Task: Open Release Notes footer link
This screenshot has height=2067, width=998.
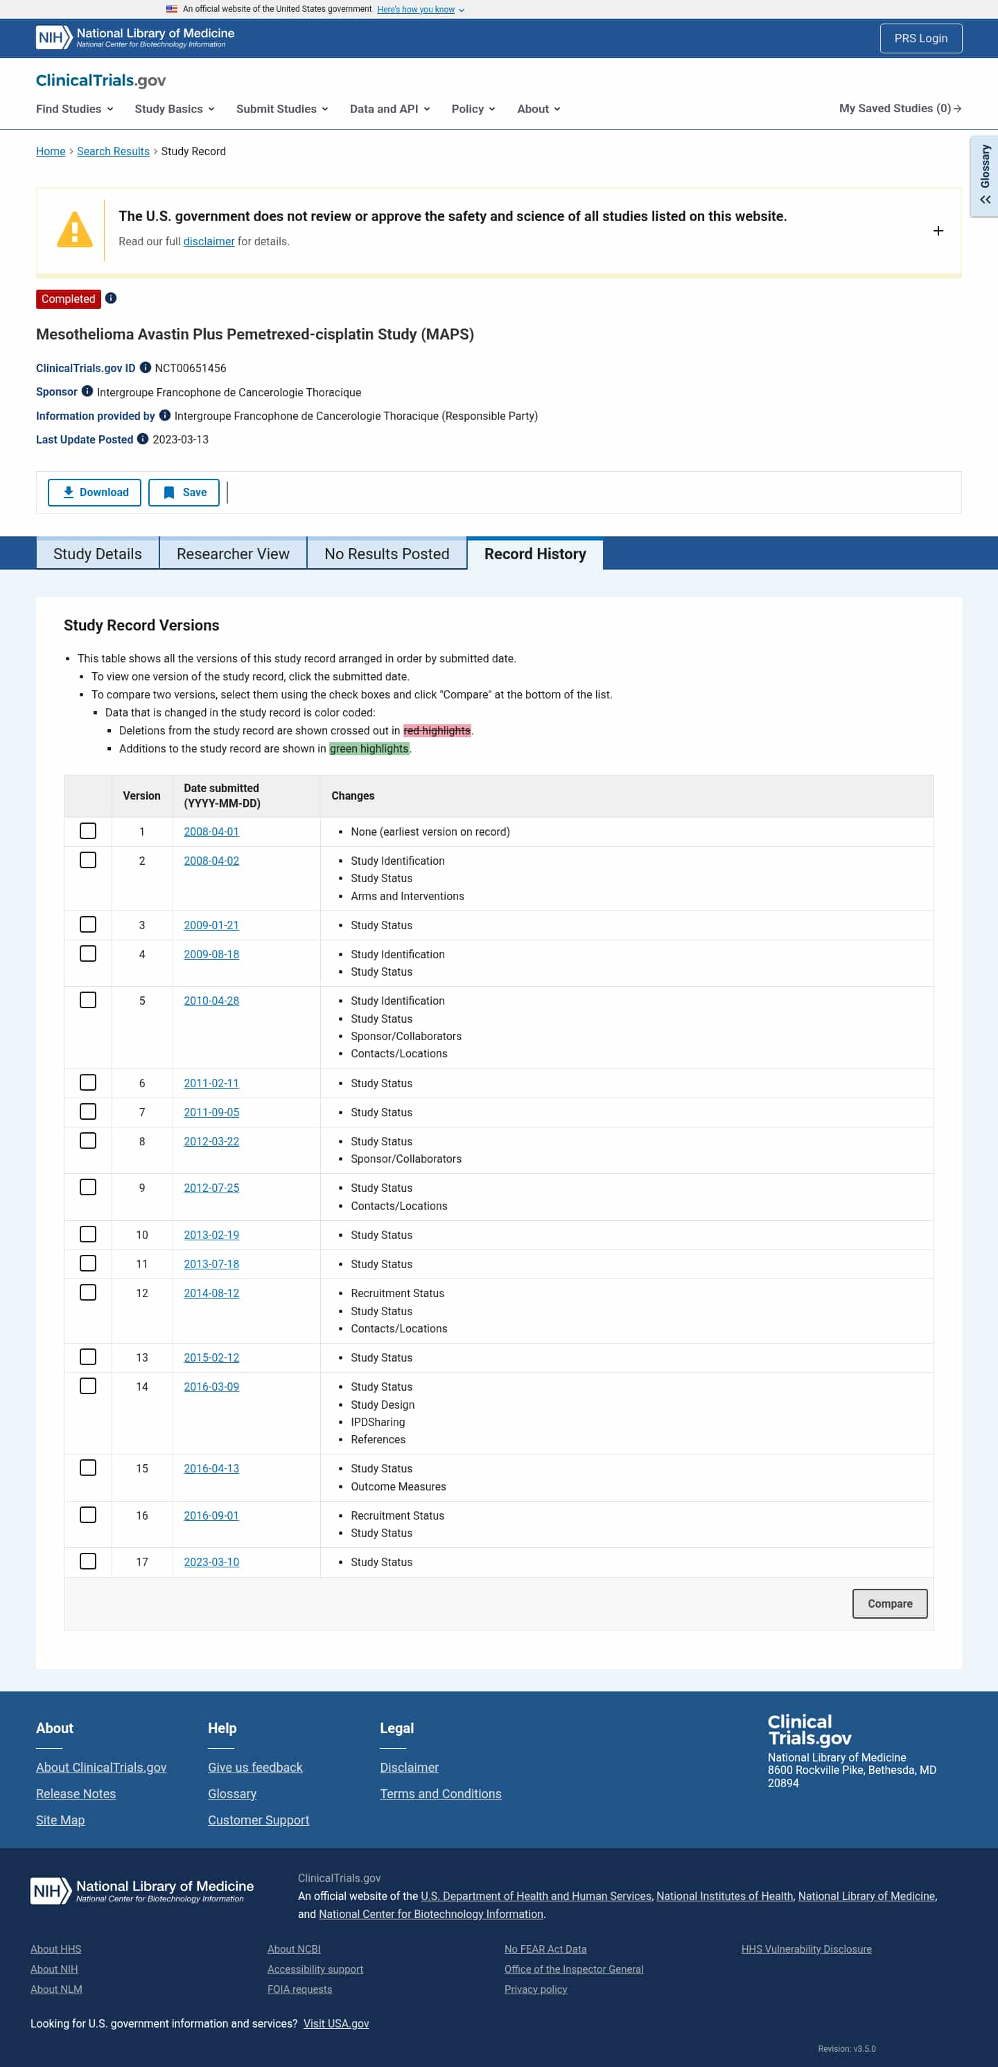Action: [76, 1793]
